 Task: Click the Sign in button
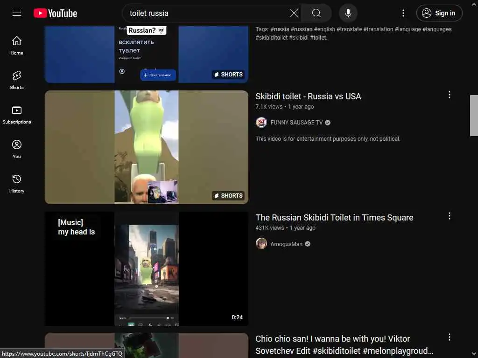point(439,13)
